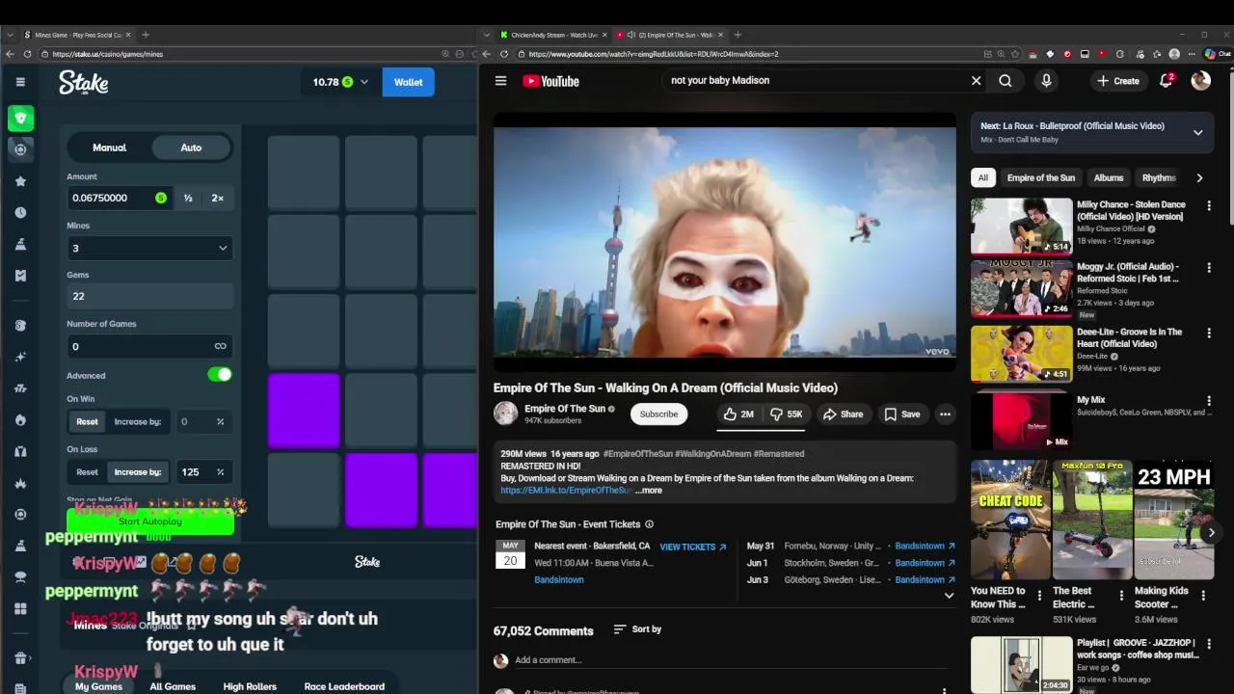Expand the event tickets list

pos(949,596)
